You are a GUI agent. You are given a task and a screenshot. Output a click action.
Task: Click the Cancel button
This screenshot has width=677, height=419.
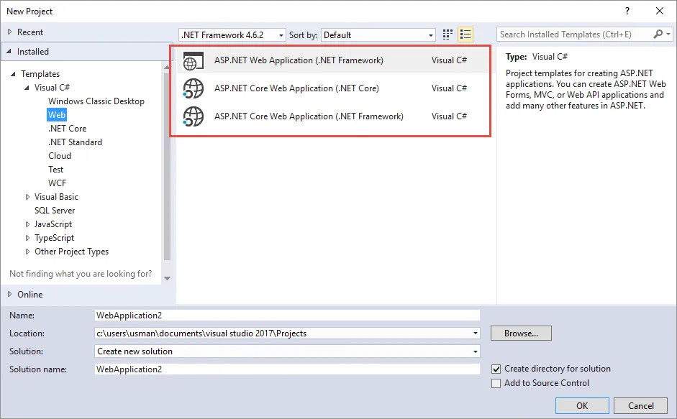click(641, 405)
